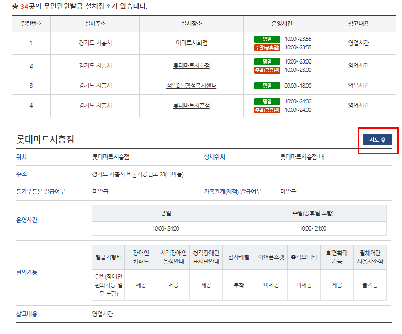Select the 불가능 value under 휠체어탄 사용자조작
The image size is (402, 334).
370,285
